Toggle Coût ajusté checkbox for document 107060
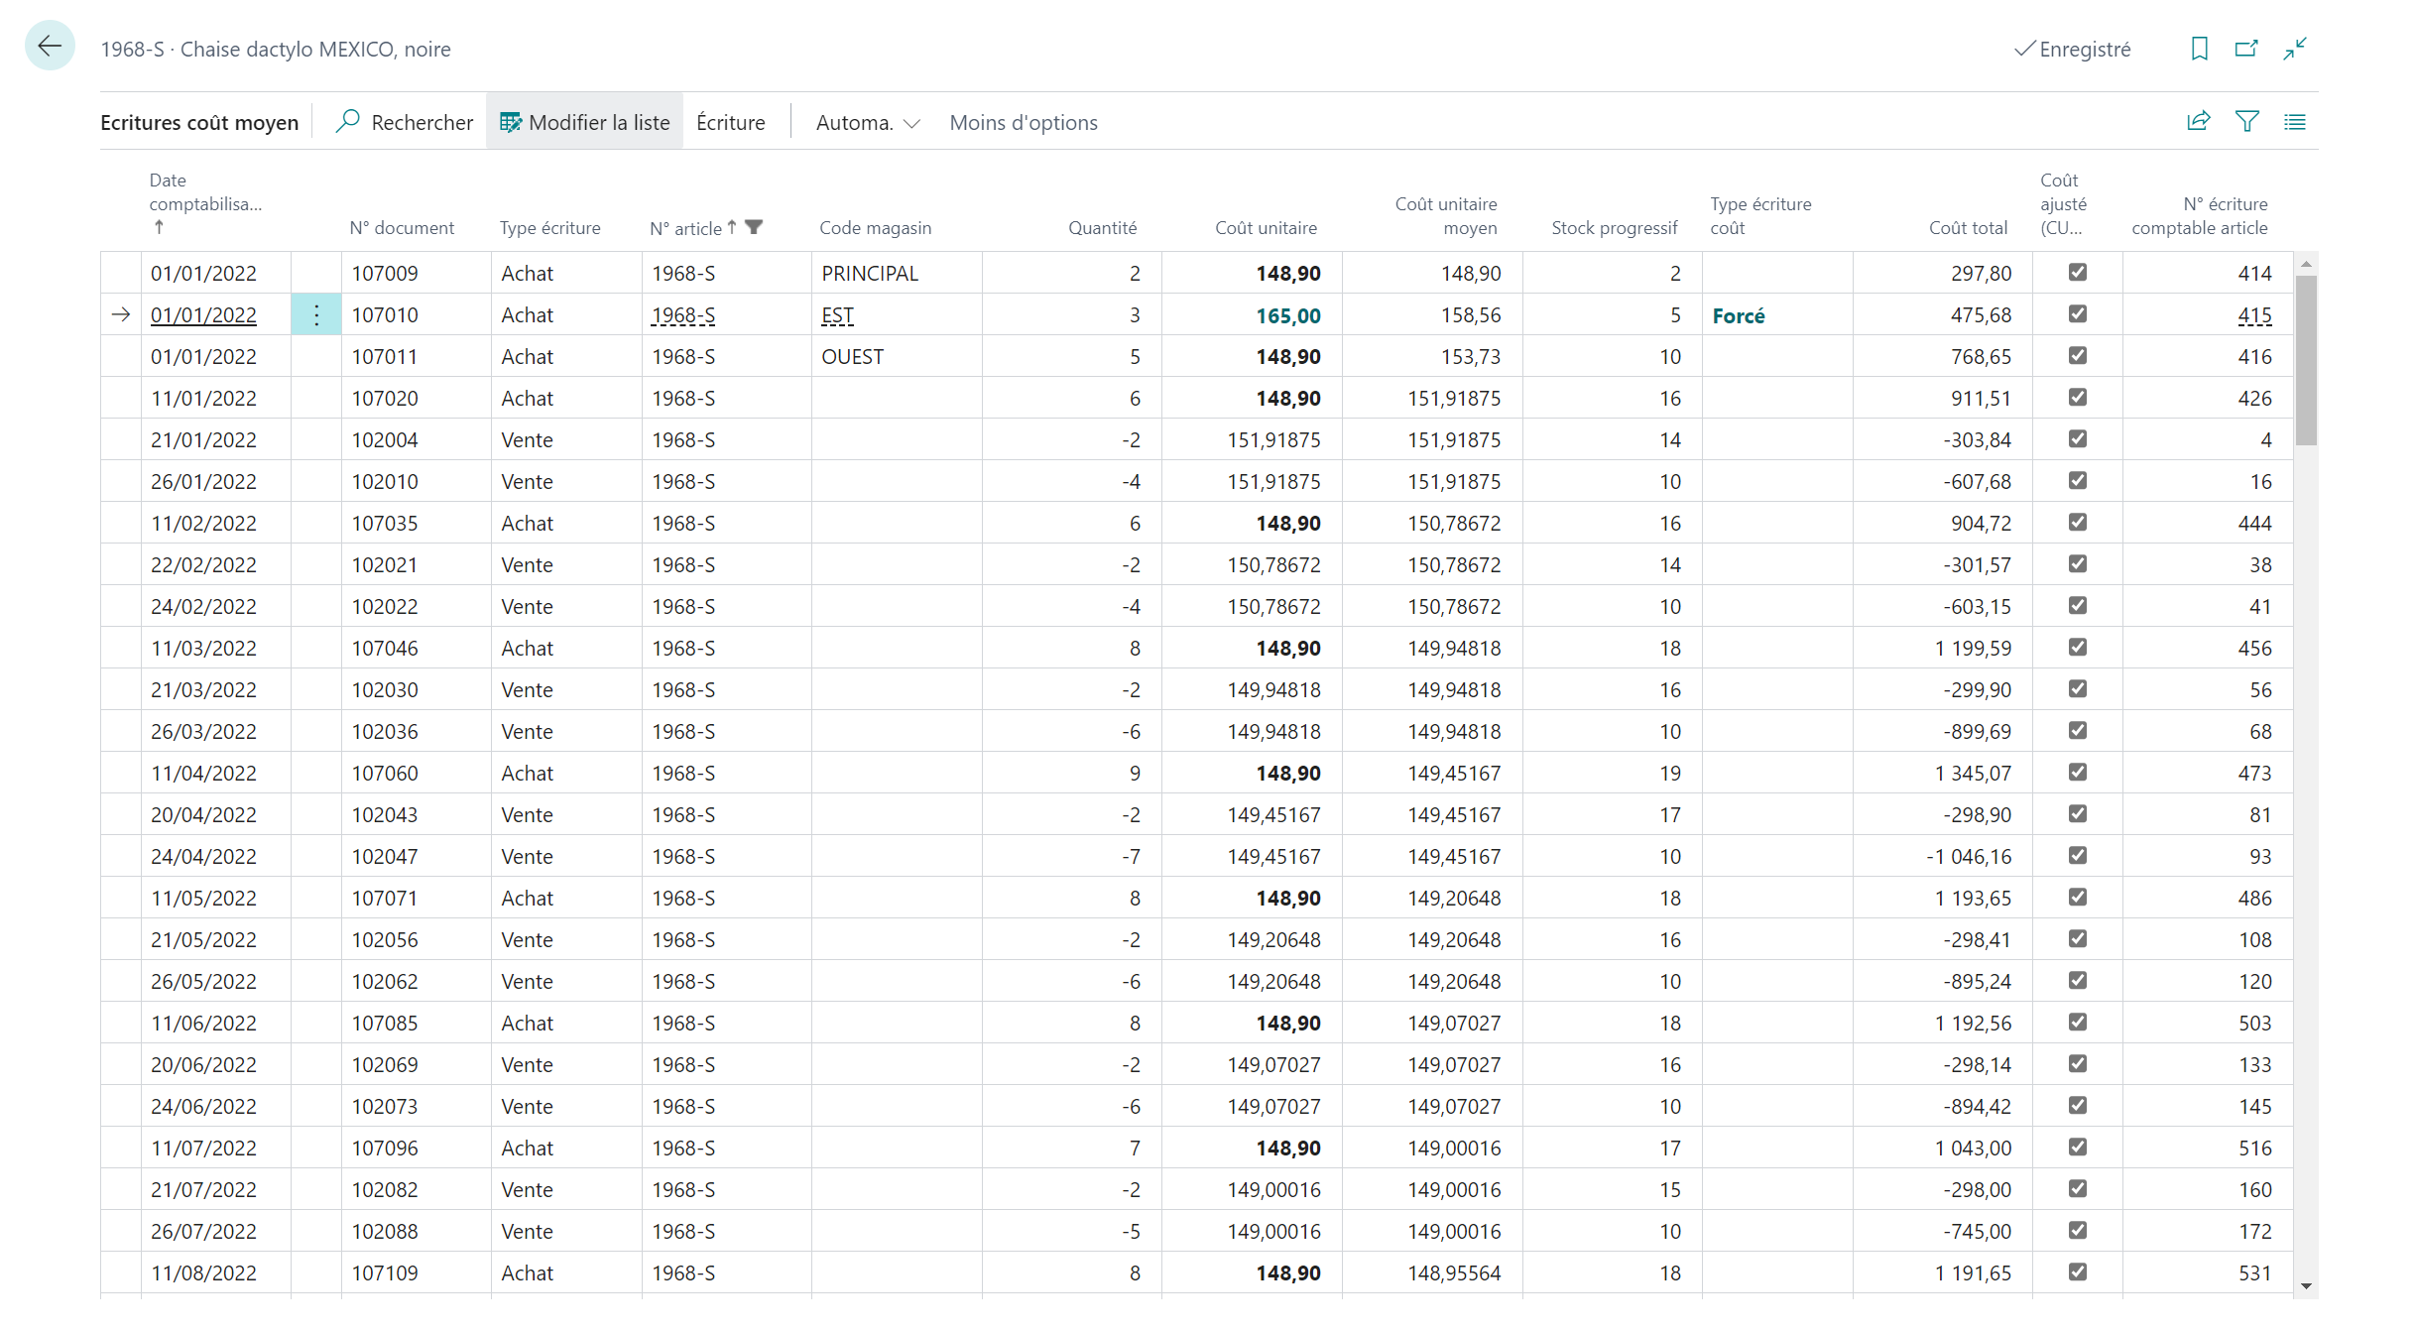 pyautogui.click(x=2078, y=772)
